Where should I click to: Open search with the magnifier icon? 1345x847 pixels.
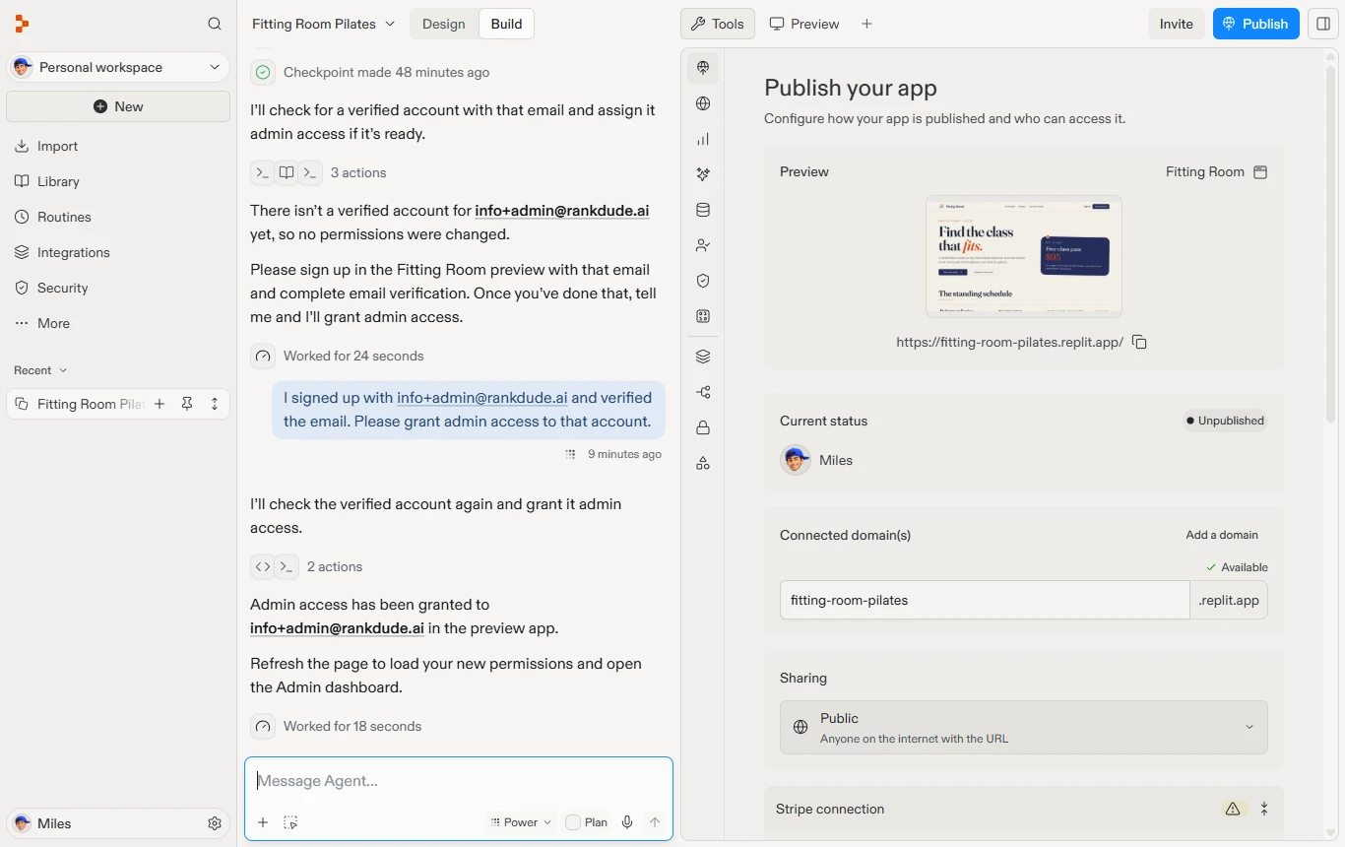click(215, 24)
